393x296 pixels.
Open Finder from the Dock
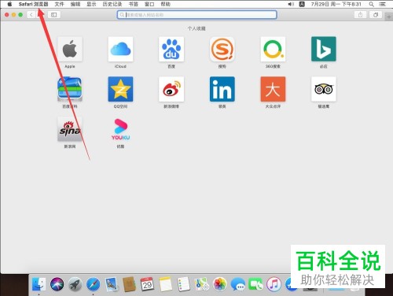pos(39,284)
